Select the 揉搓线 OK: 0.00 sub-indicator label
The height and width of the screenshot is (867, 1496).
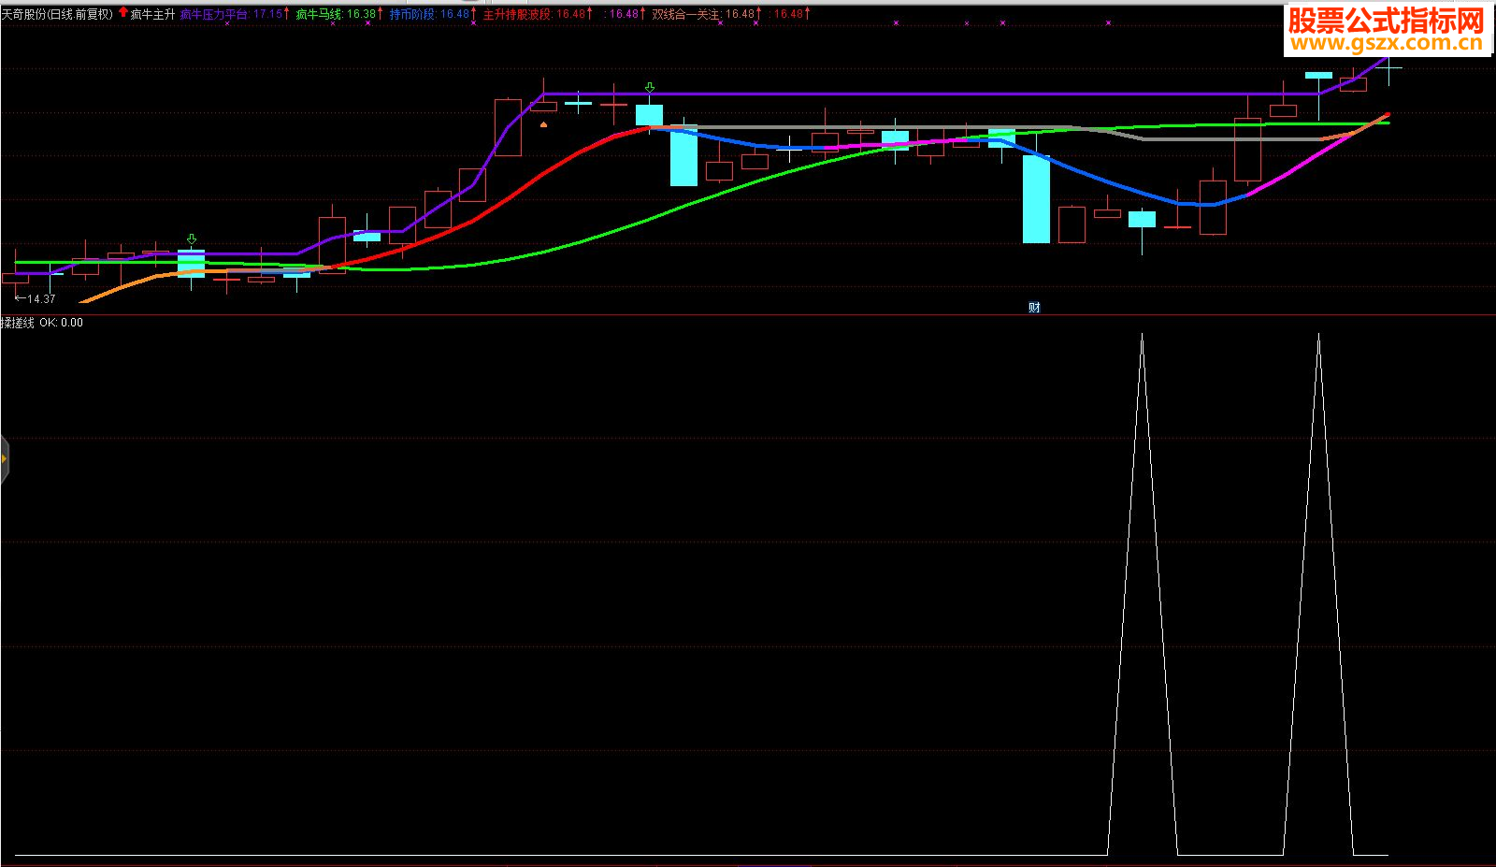pos(42,323)
